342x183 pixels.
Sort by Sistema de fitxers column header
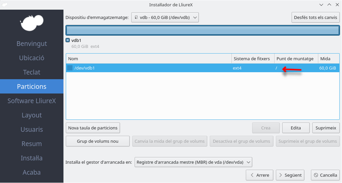click(253, 59)
